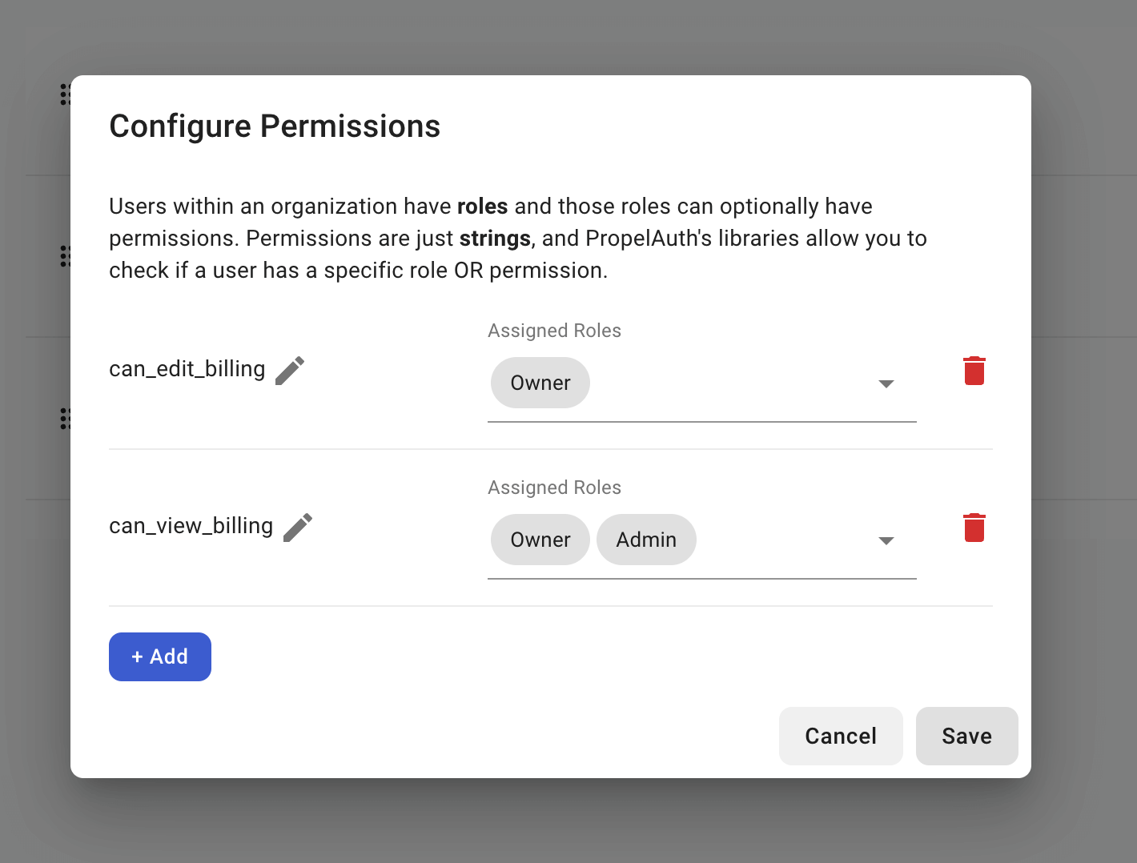Edit the can_view_billing permission name

297,526
